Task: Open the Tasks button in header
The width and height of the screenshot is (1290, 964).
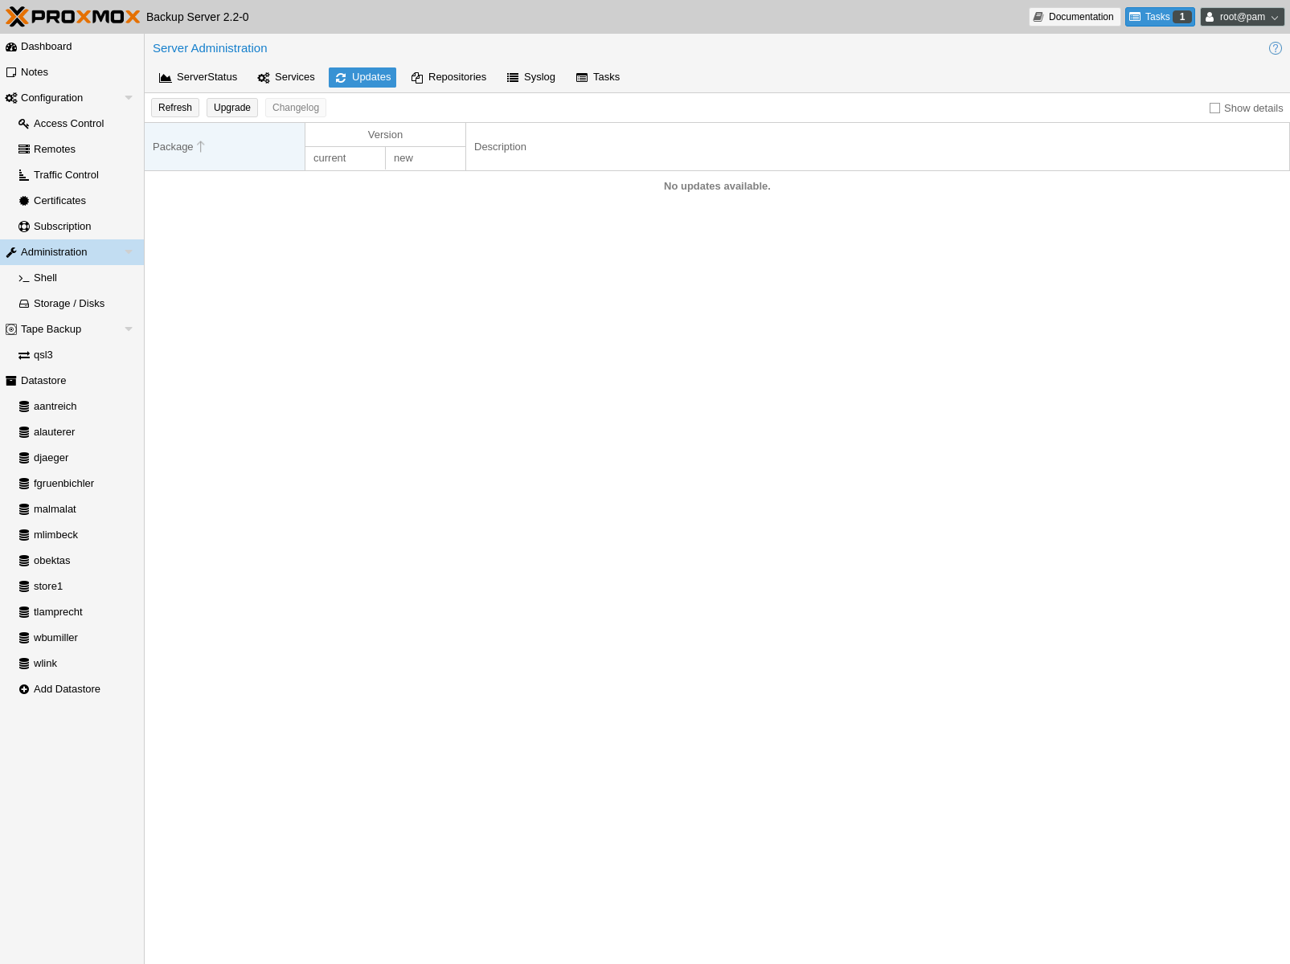Action: point(1159,17)
